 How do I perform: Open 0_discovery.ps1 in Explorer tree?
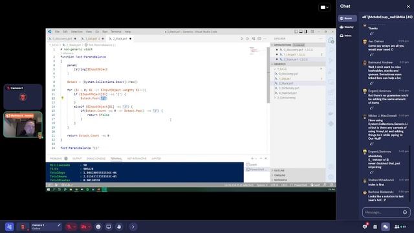pyautogui.click(x=298, y=74)
